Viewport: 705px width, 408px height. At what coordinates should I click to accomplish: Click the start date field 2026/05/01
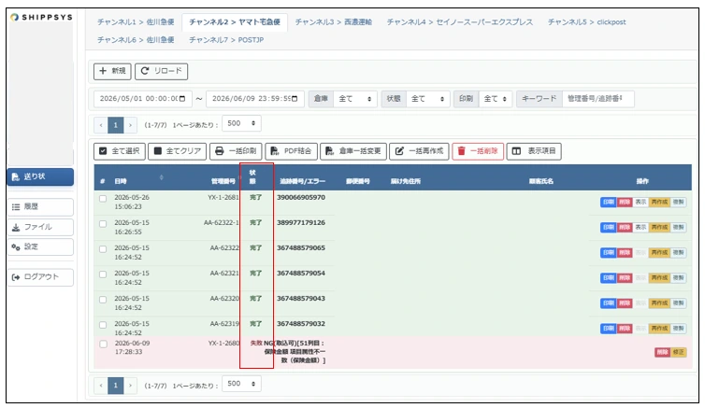(142, 99)
